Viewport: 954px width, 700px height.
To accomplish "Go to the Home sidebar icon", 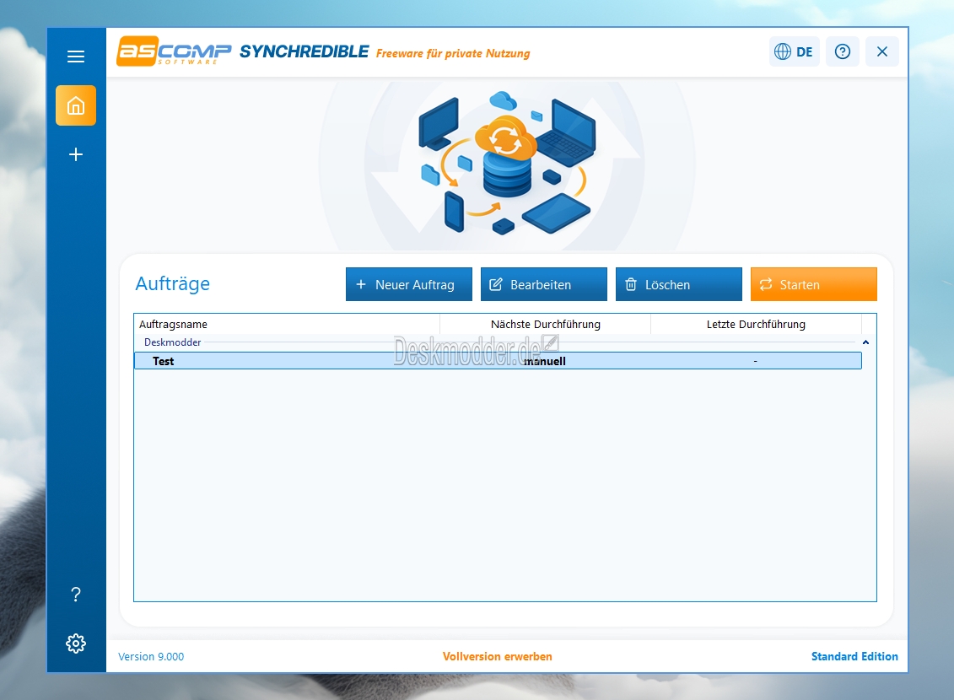I will point(75,105).
